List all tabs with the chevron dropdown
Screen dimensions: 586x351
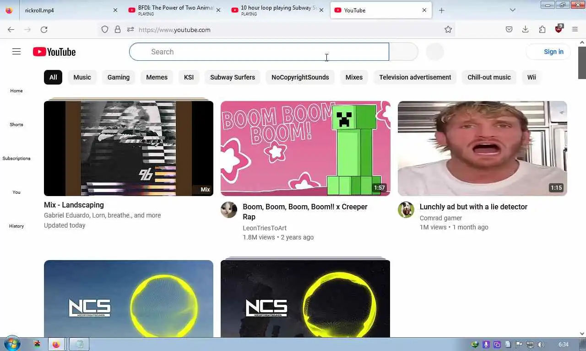513,10
